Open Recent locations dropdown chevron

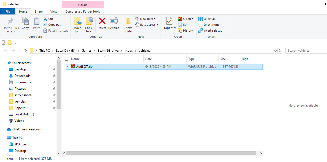pyautogui.click(x=19, y=51)
